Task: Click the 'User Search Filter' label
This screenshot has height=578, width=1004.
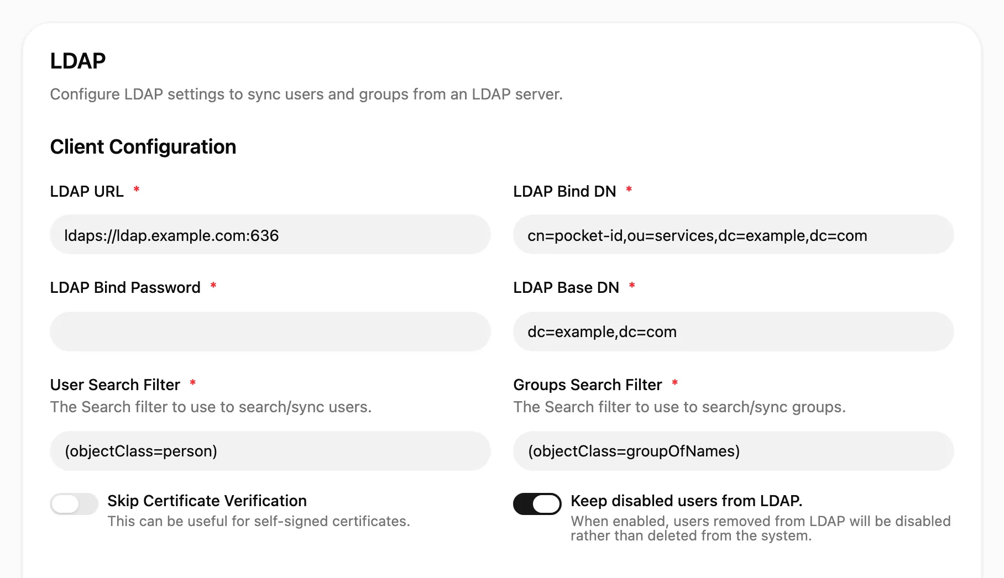Action: (x=115, y=385)
